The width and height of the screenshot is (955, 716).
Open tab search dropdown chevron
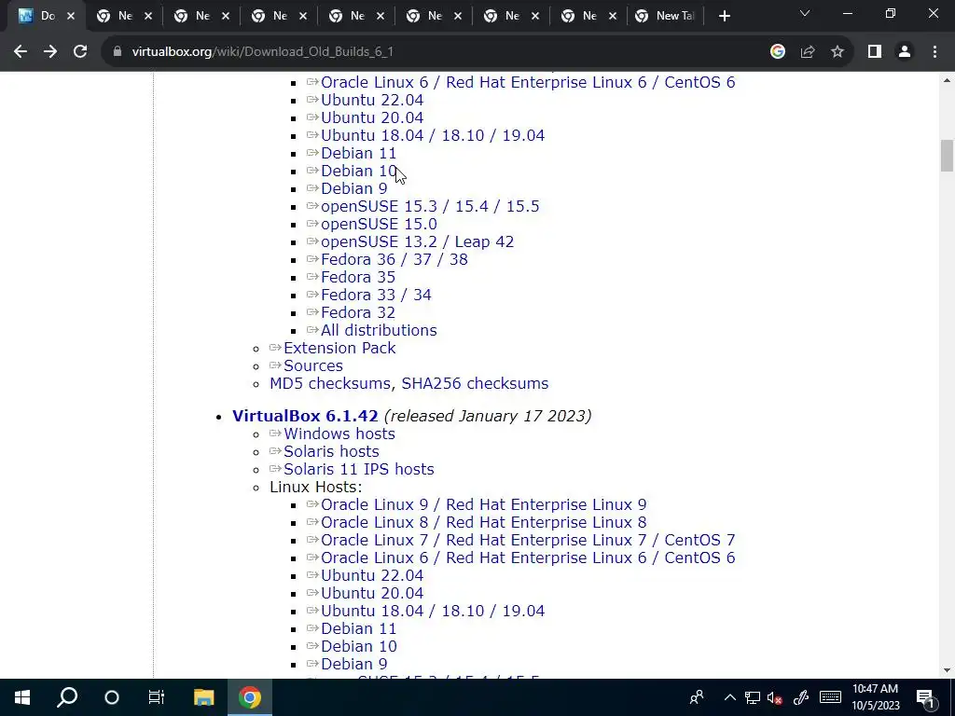tap(805, 13)
